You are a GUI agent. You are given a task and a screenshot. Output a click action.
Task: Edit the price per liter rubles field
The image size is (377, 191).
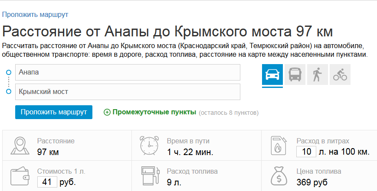coord(47,182)
